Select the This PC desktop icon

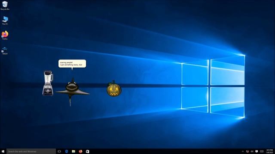coord(5,21)
